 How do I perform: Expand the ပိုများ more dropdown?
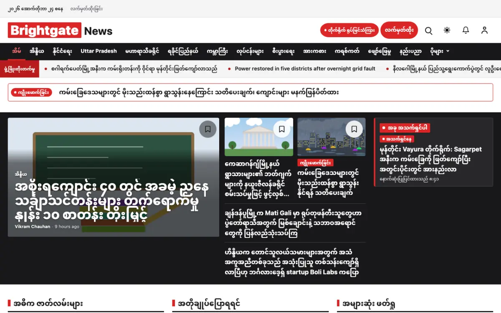point(440,51)
